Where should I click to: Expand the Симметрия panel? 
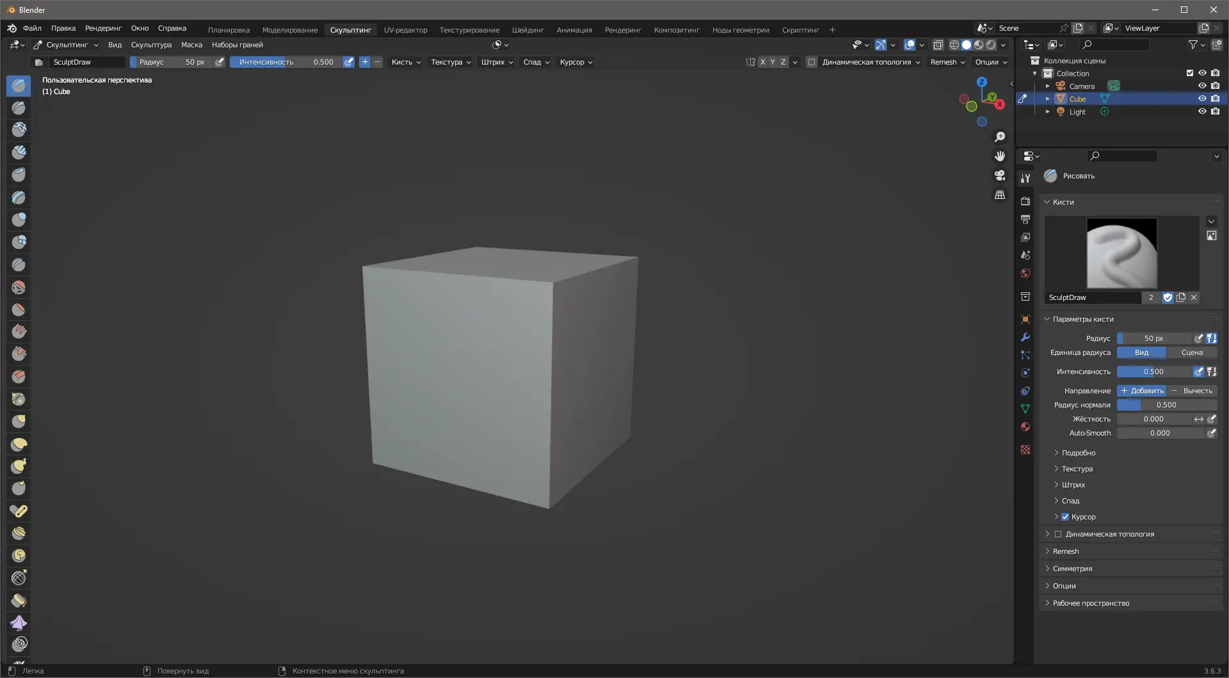click(1072, 569)
